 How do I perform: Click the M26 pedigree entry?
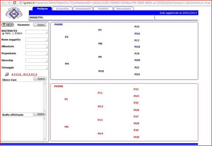[136, 110]
